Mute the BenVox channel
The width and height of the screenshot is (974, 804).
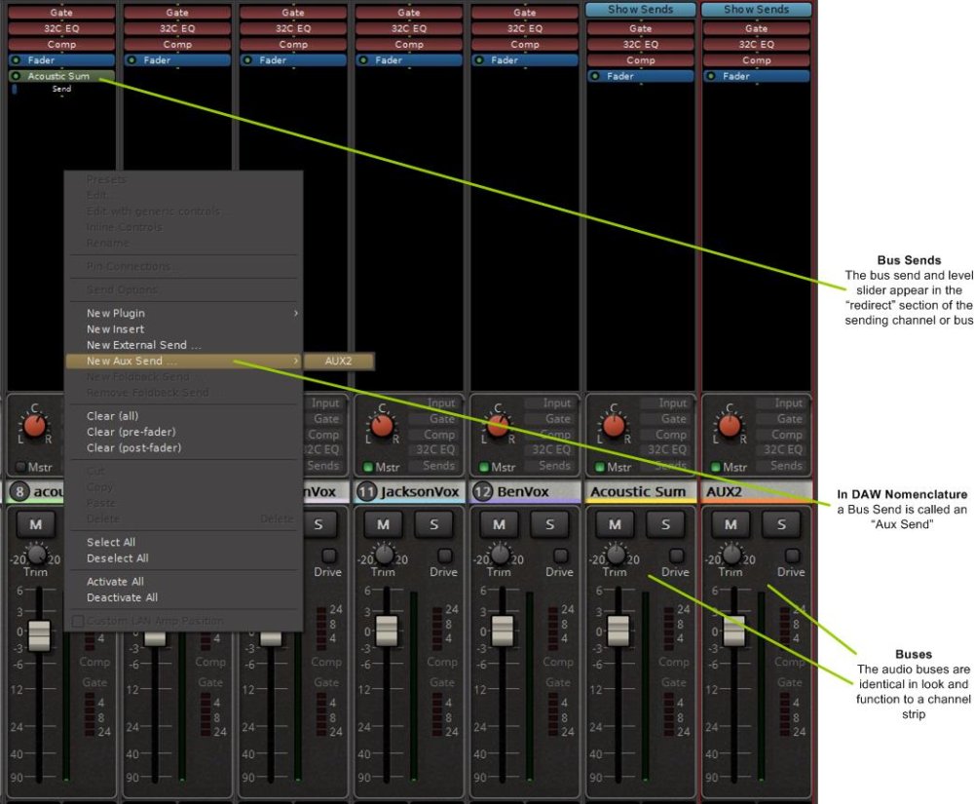point(499,523)
